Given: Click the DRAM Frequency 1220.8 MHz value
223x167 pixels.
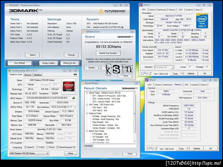Looking at the screenshot, I should pyautogui.click(x=189, y=106).
